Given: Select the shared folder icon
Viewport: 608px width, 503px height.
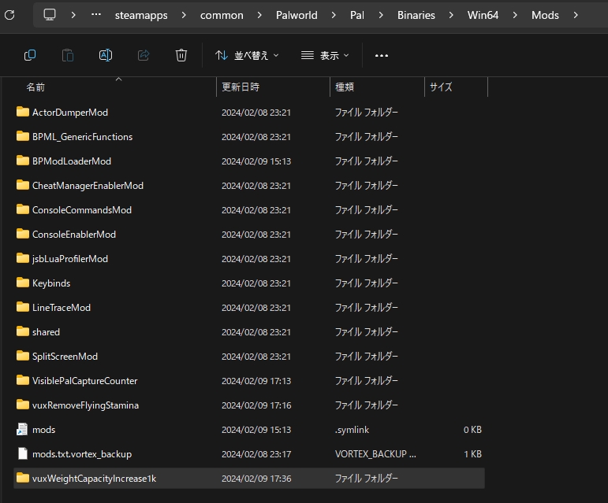Looking at the screenshot, I should coord(23,331).
